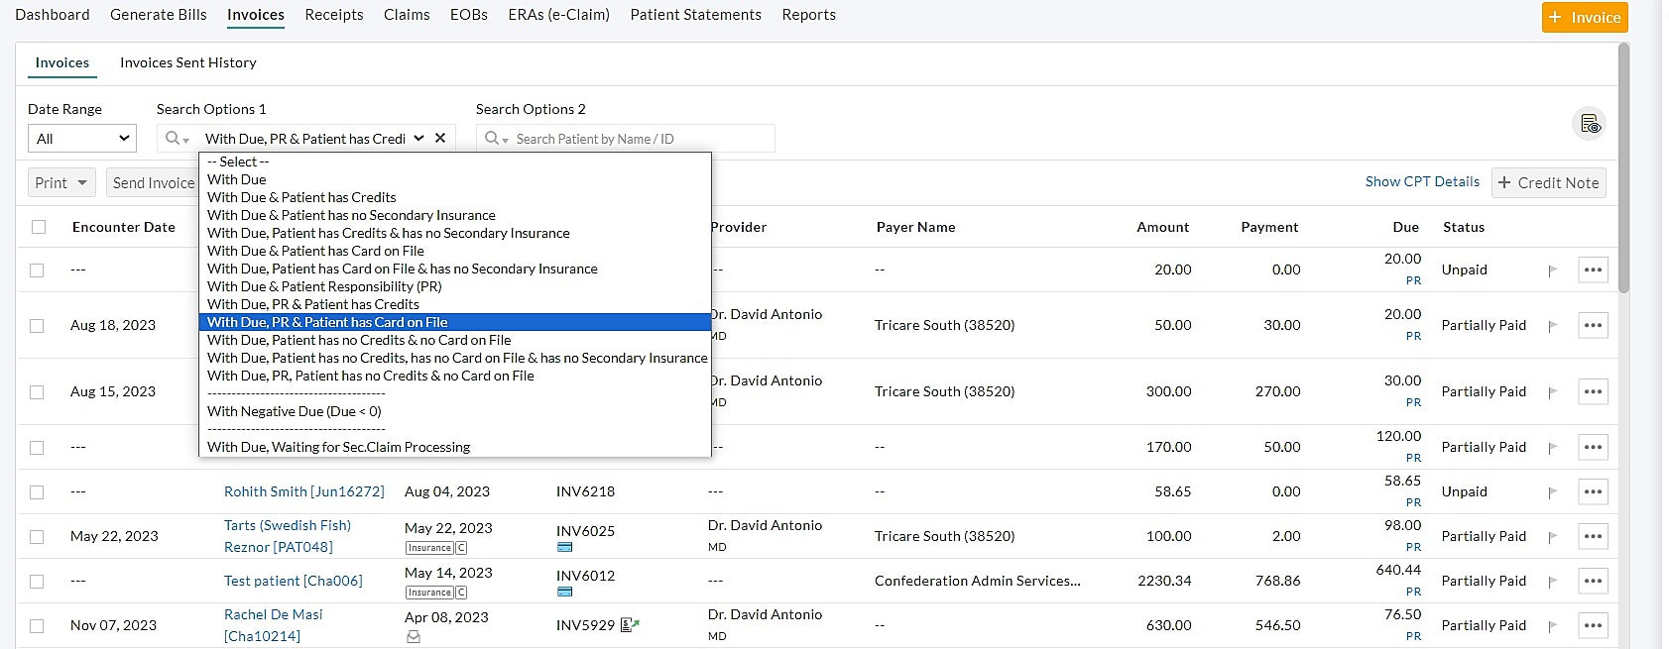
Task: Click the orange + Invoice button
Action: tap(1584, 17)
